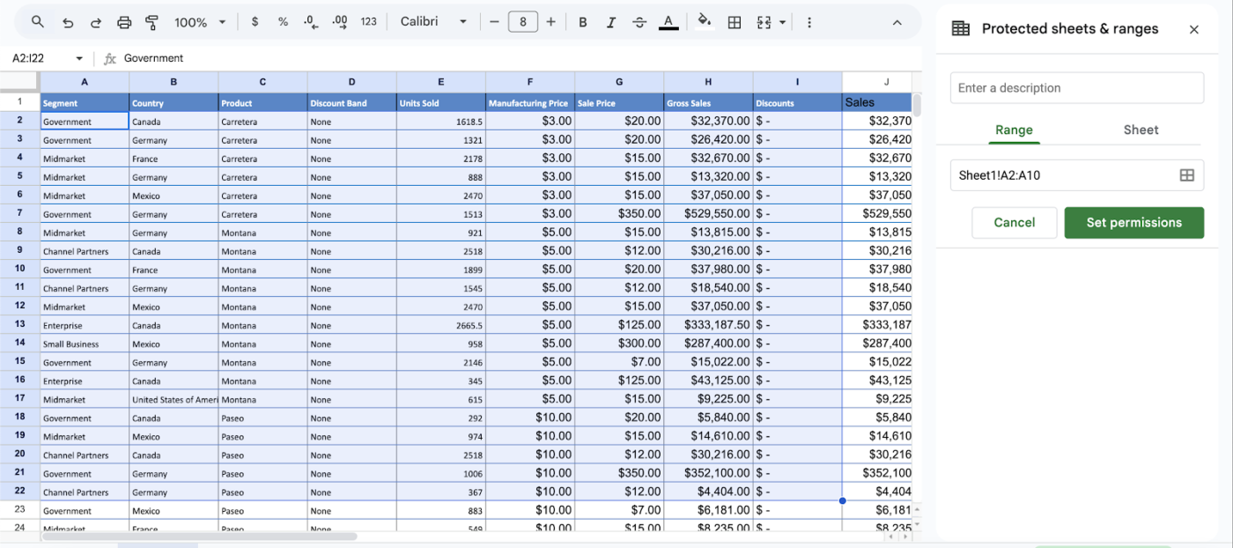Click the scroll-down arrow at sheet's right edge
Viewport: 1233px width, 548px height.
pyautogui.click(x=918, y=524)
